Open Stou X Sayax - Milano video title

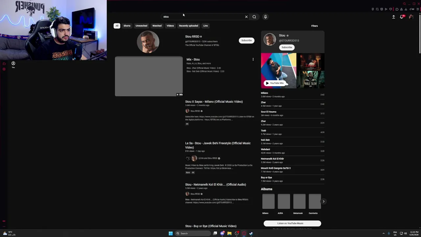pos(214,102)
